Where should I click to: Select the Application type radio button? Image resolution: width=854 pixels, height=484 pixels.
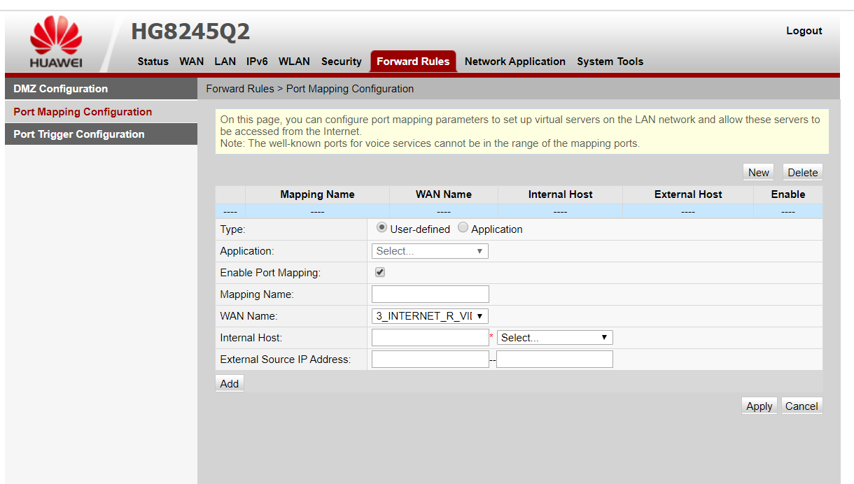coord(463,228)
